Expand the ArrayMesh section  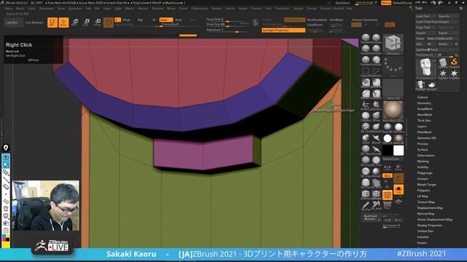(x=425, y=109)
